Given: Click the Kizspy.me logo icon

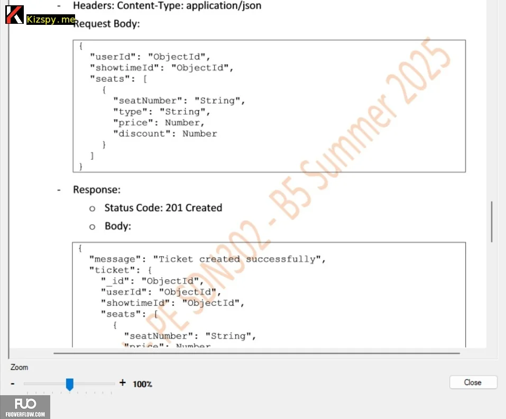Looking at the screenshot, I should point(14,14).
